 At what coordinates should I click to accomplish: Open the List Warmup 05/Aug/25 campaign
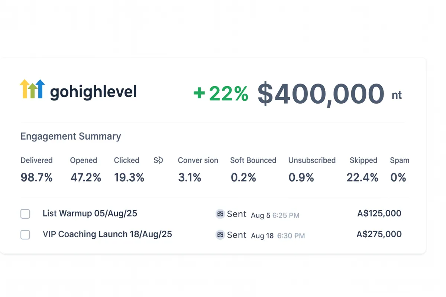click(90, 213)
